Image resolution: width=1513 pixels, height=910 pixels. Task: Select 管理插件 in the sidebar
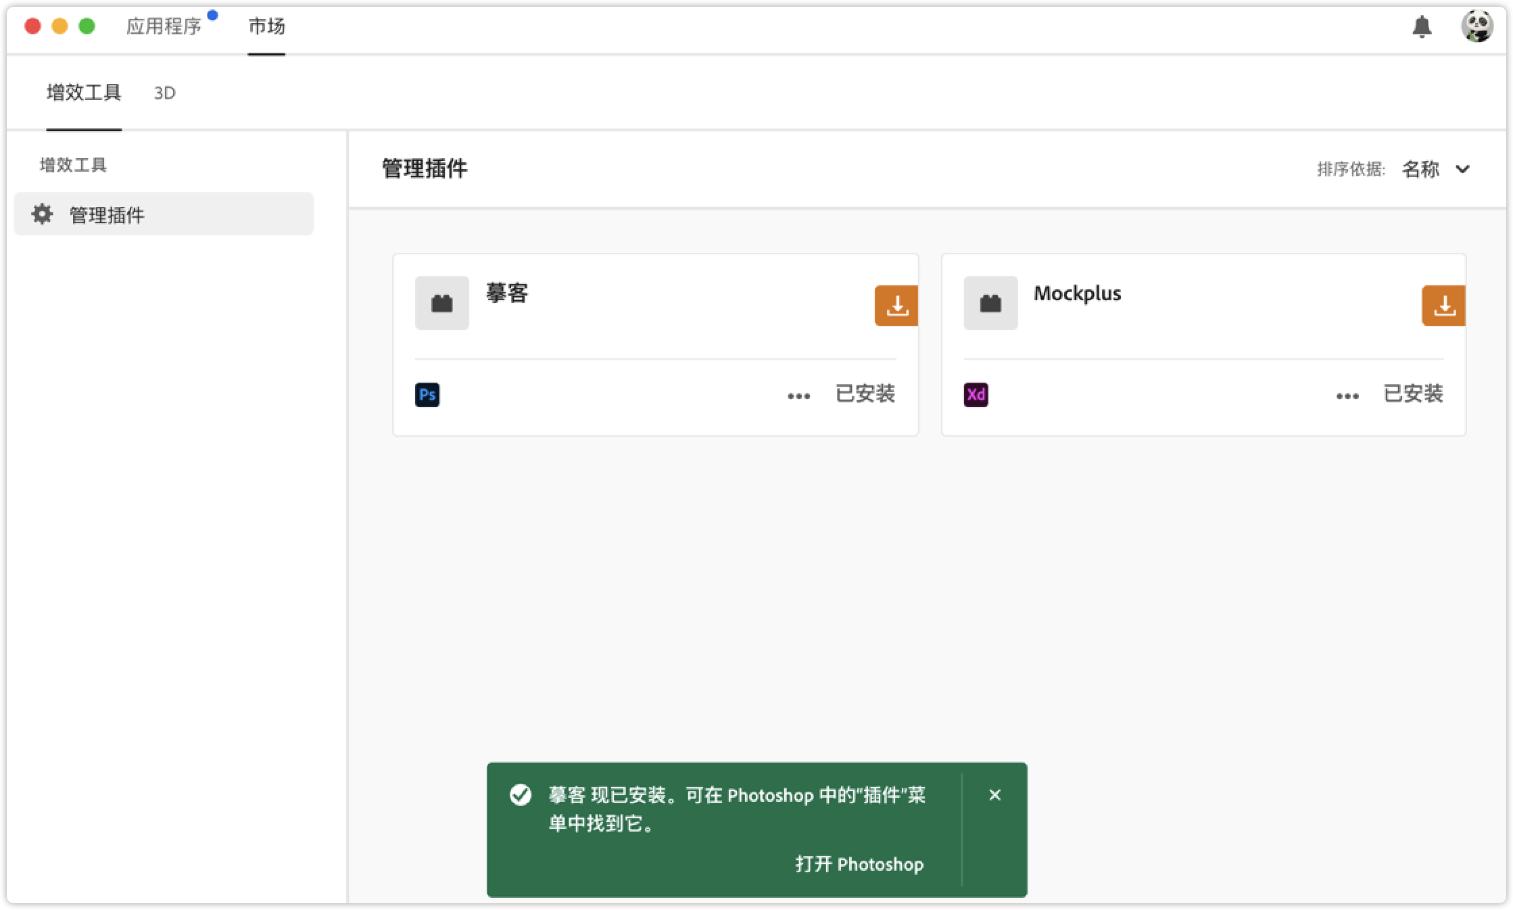(107, 215)
